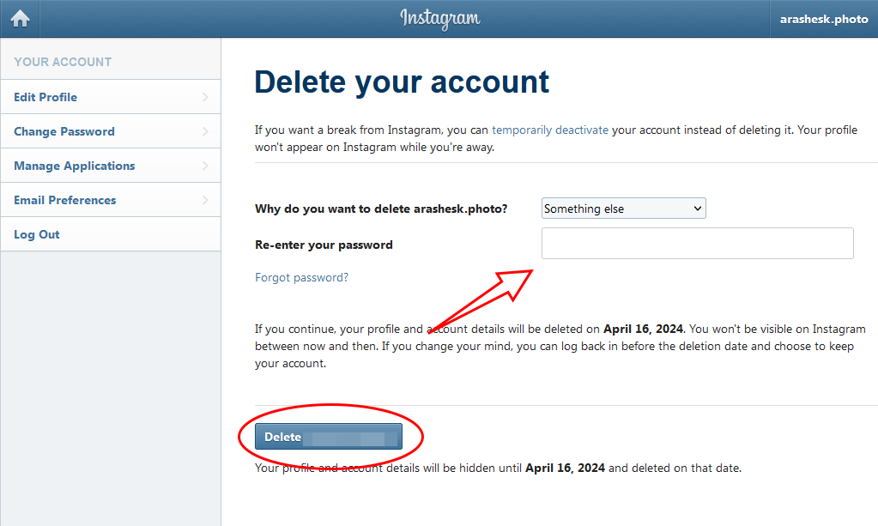This screenshot has height=526, width=878.
Task: Go to Change Password in sidebar
Action: pos(64,131)
